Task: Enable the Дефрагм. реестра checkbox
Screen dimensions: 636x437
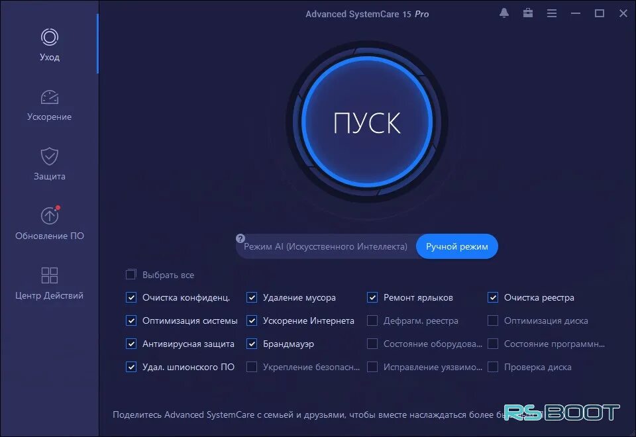Action: click(x=372, y=320)
